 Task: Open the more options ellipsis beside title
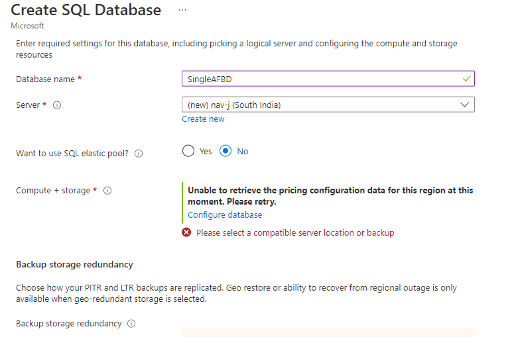pyautogui.click(x=182, y=11)
